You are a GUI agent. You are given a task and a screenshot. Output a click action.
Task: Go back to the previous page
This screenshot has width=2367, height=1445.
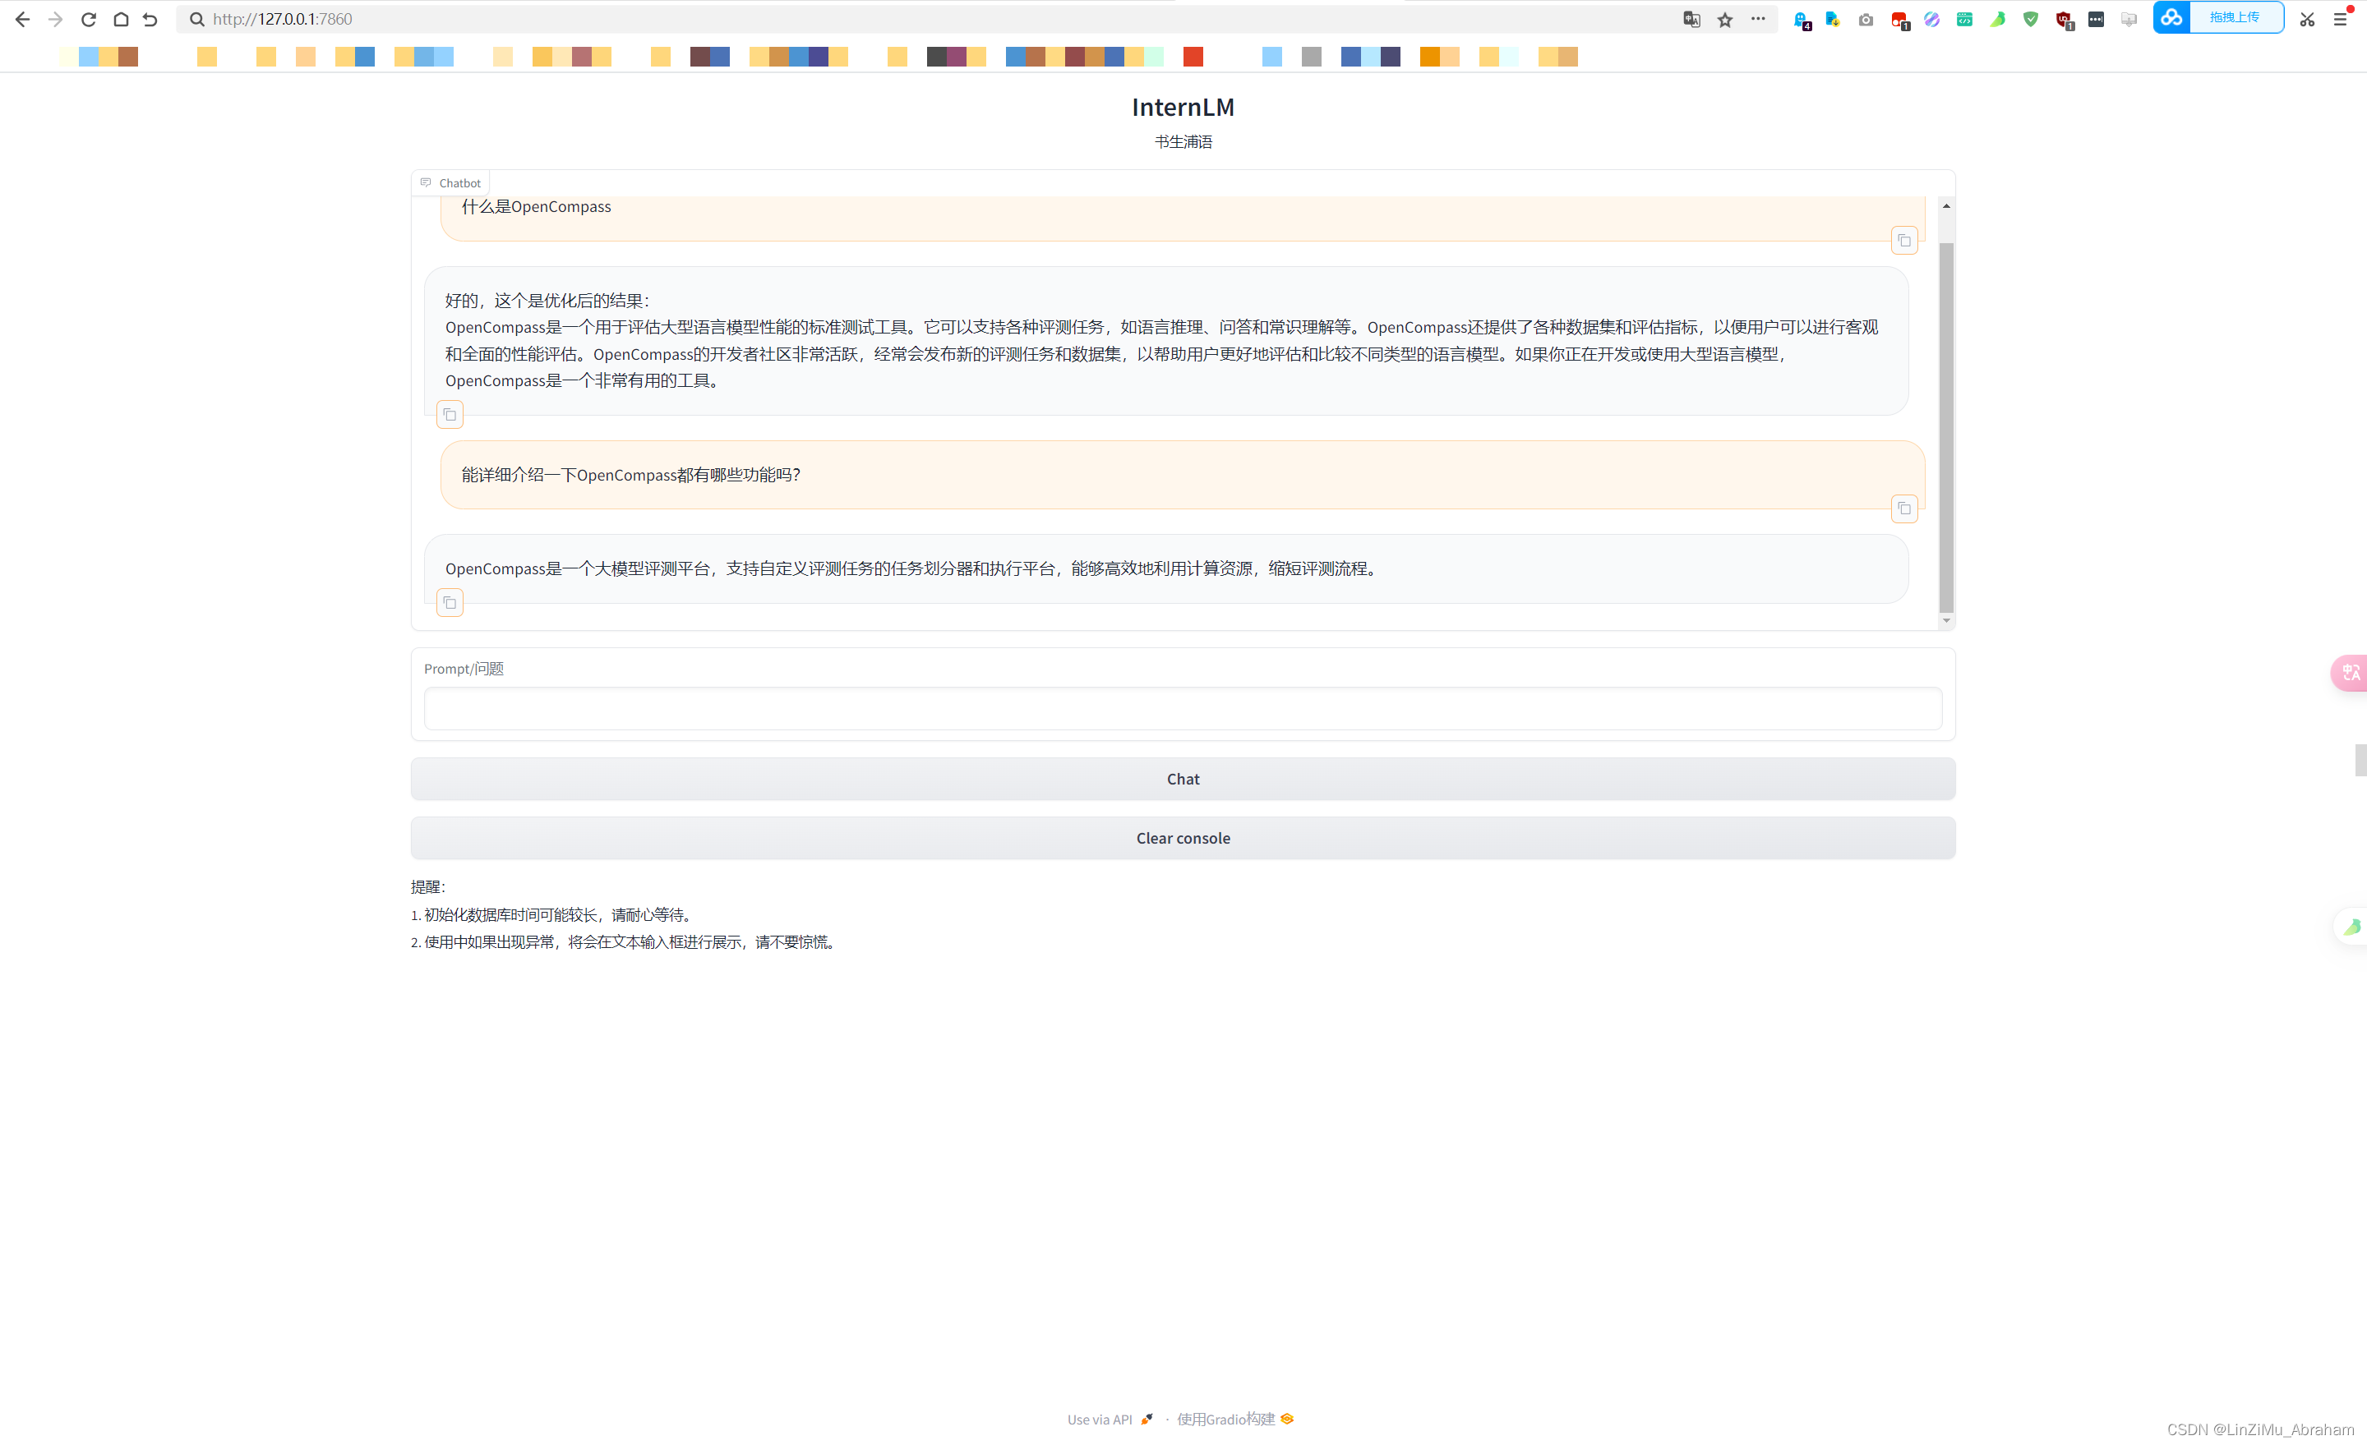click(23, 19)
